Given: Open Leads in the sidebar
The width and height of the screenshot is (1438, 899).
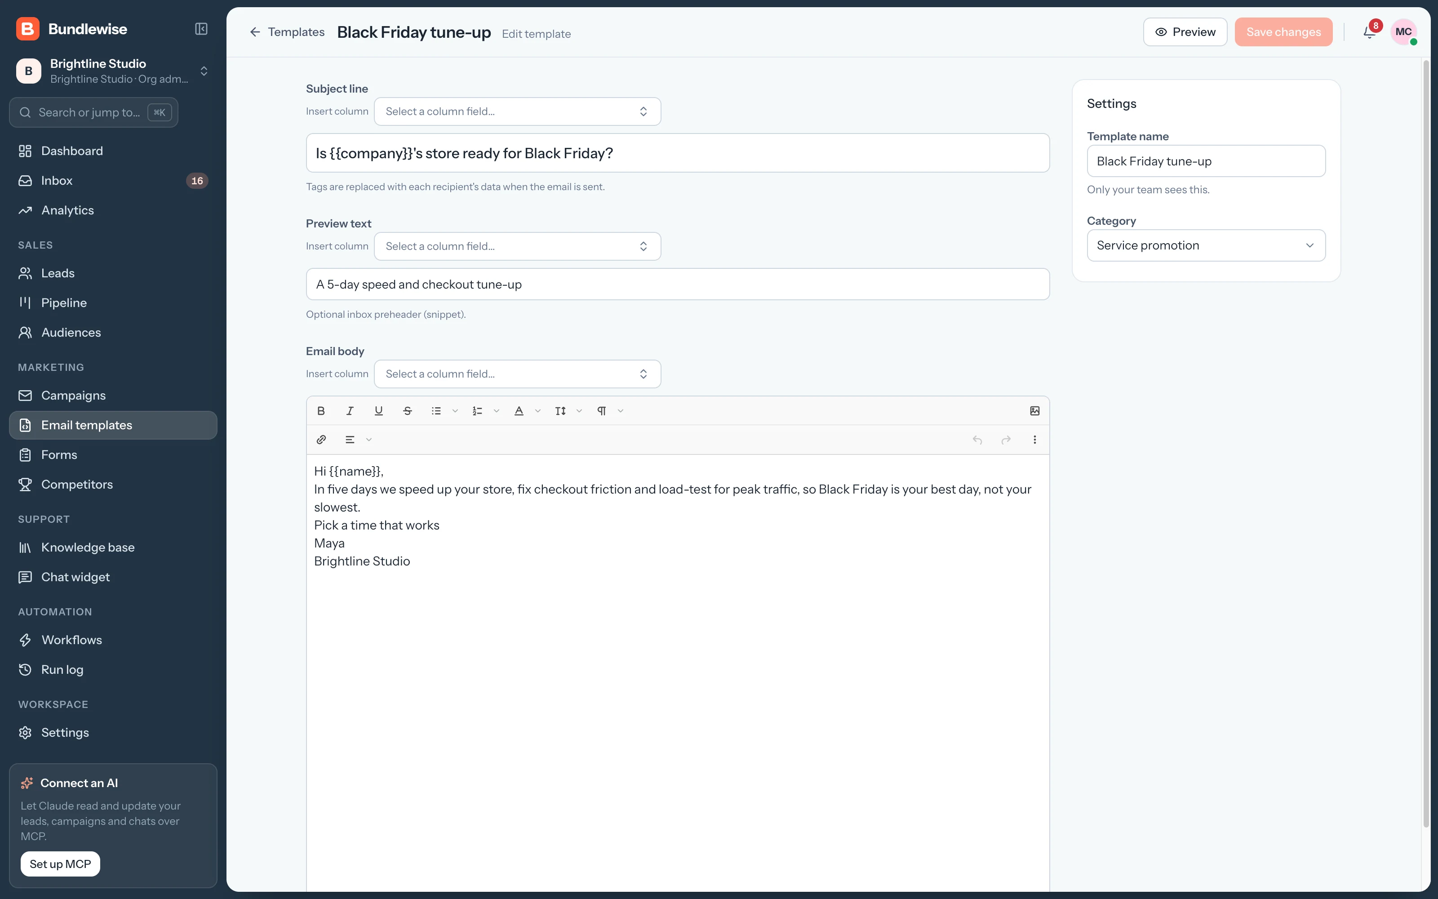Looking at the screenshot, I should coord(113,273).
